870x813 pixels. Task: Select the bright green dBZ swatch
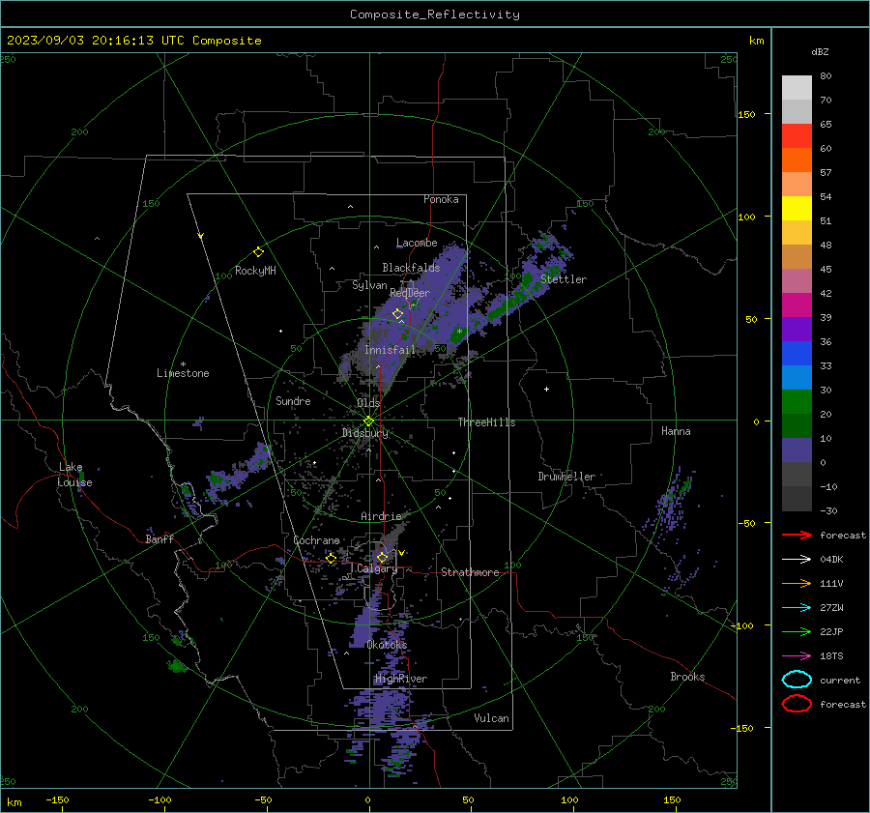coord(797,402)
